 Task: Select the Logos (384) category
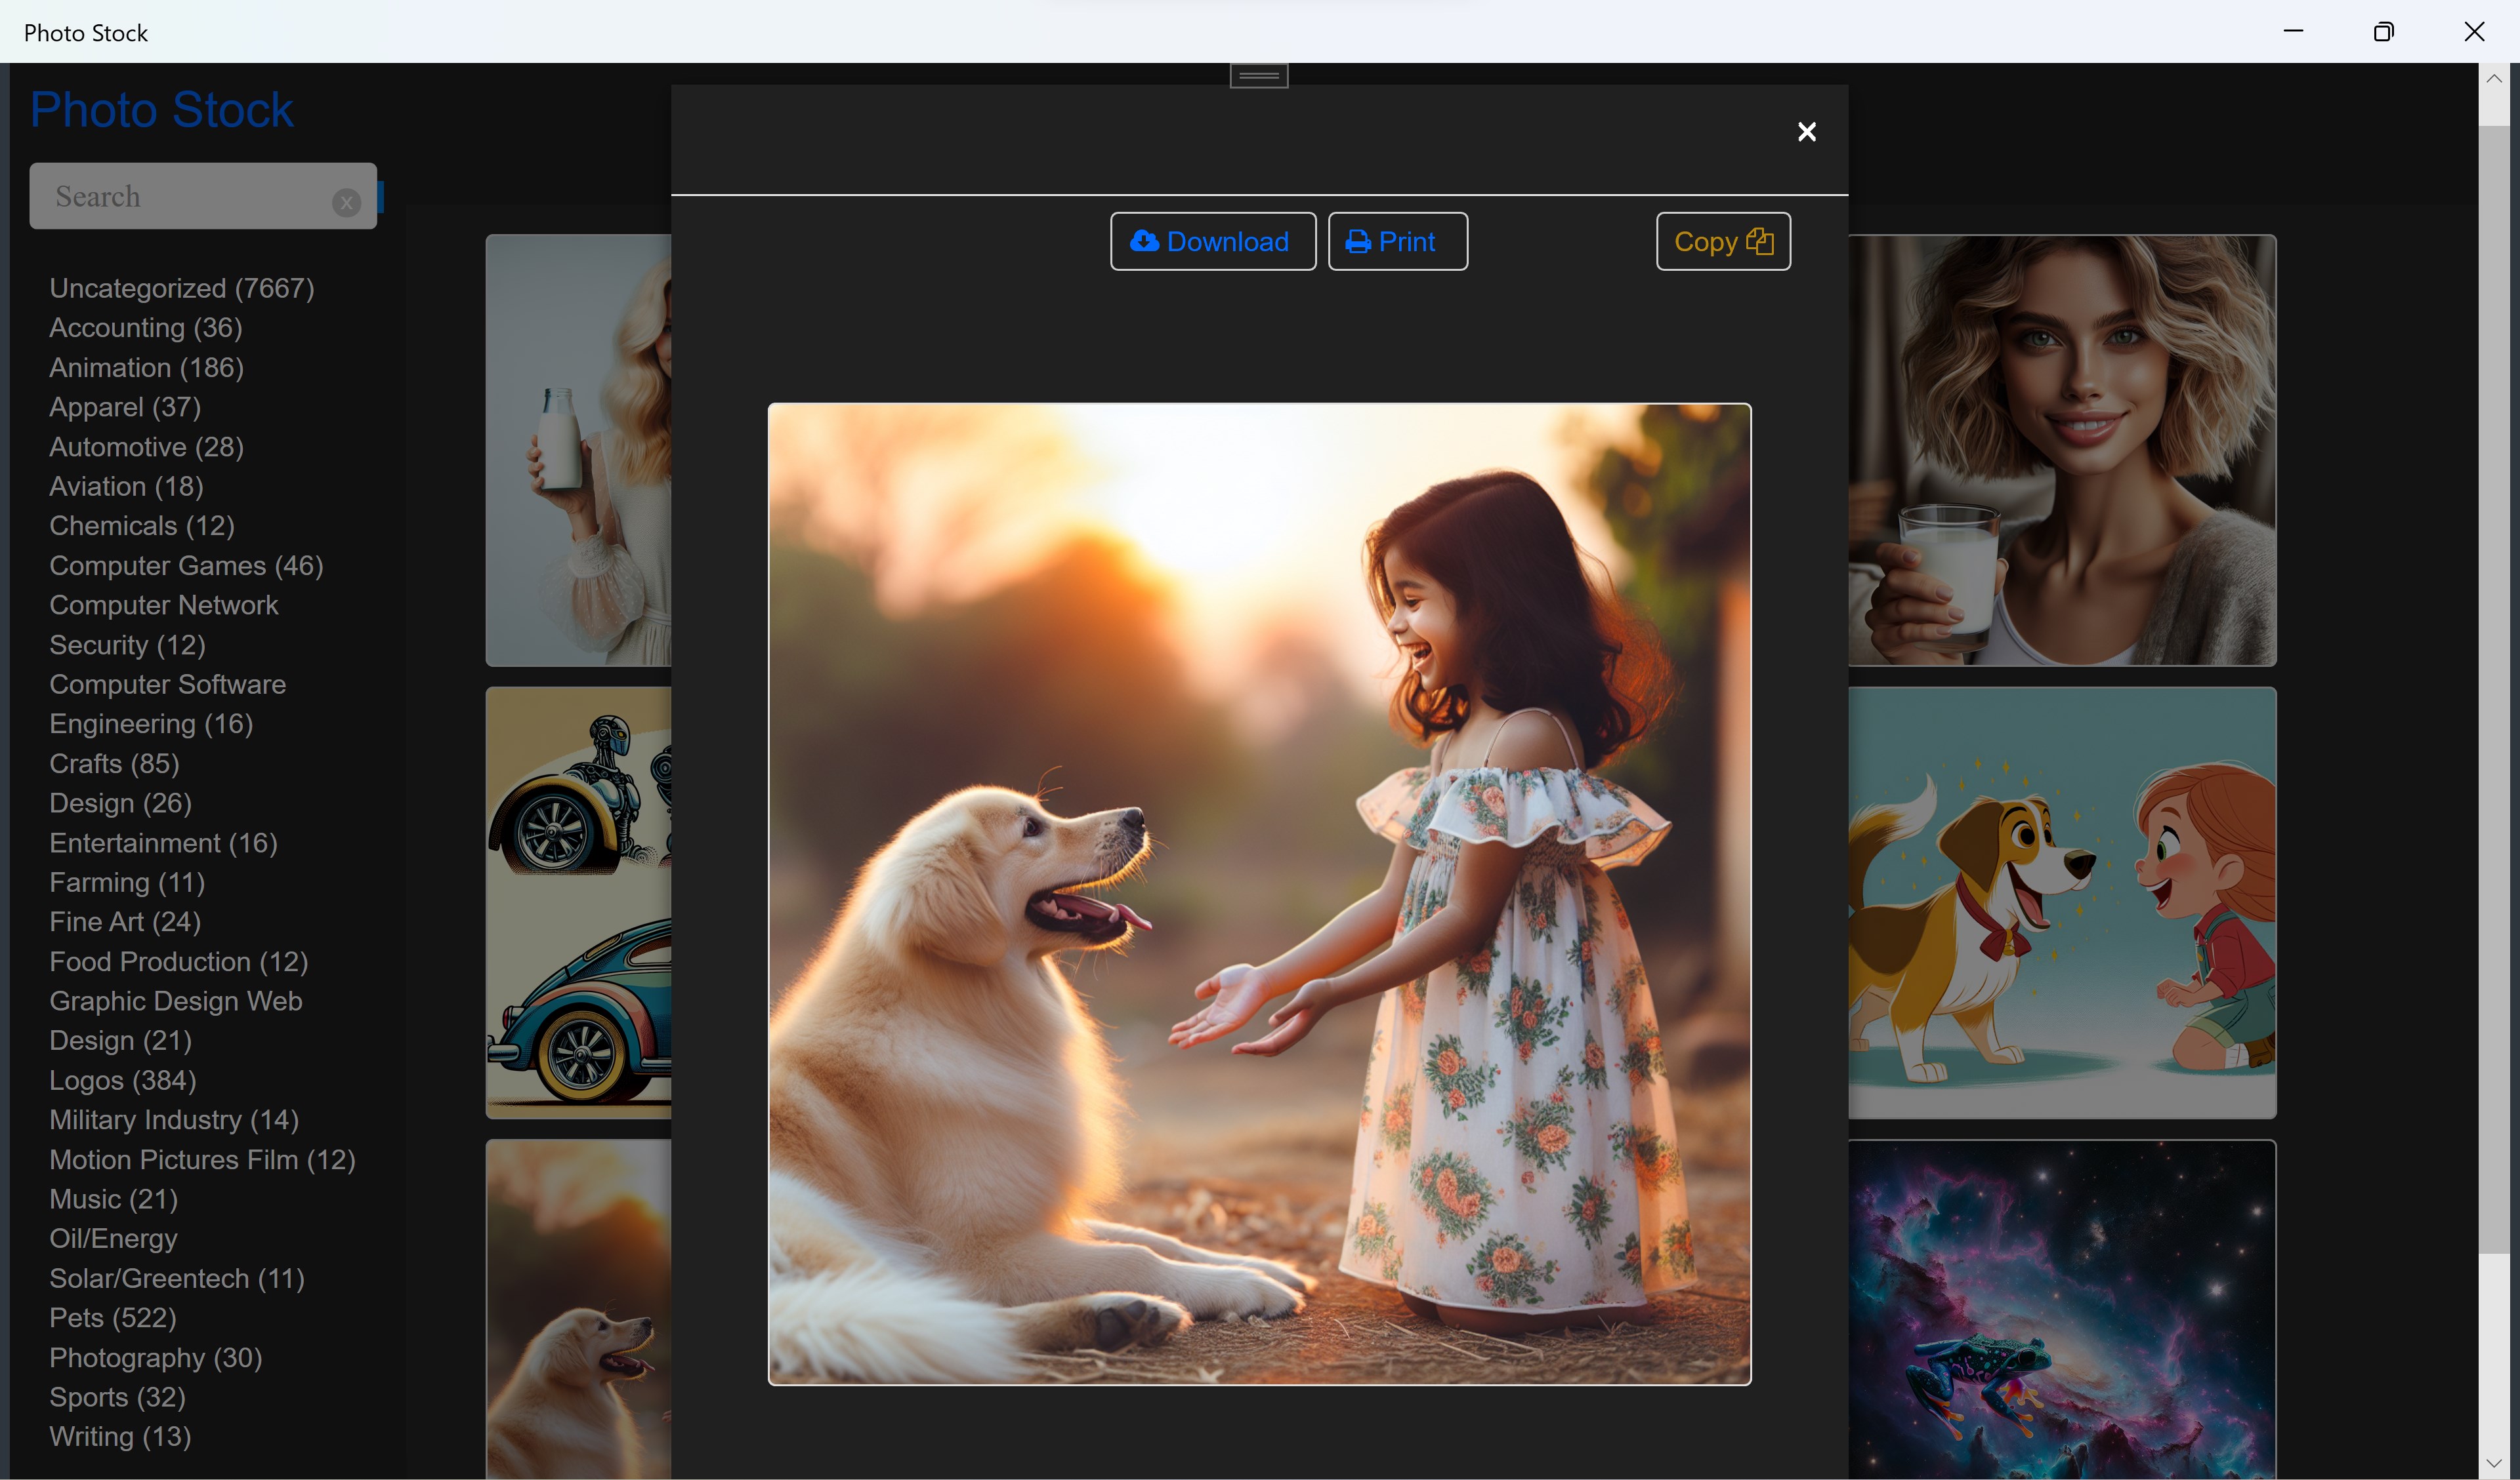[123, 1080]
